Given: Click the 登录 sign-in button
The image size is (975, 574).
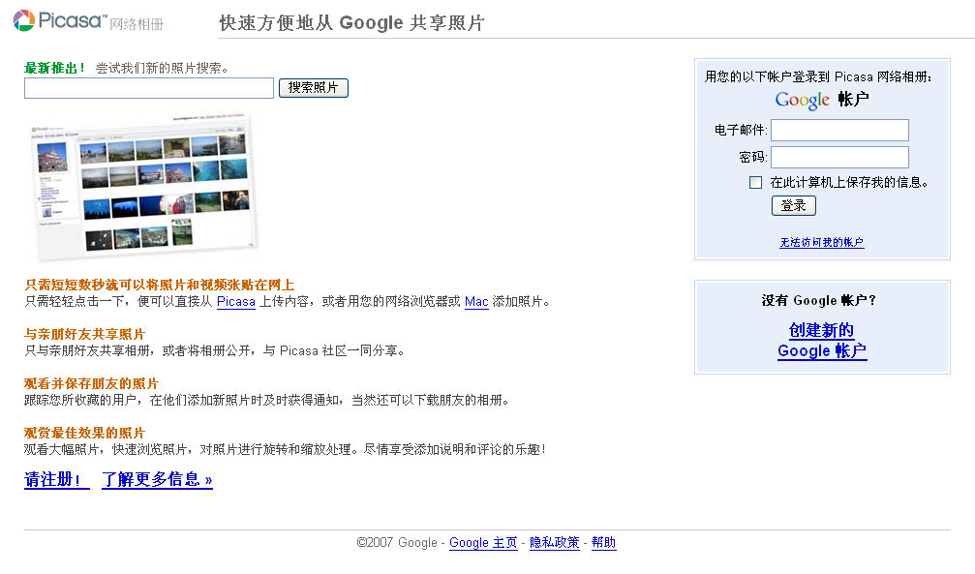Looking at the screenshot, I should [793, 206].
